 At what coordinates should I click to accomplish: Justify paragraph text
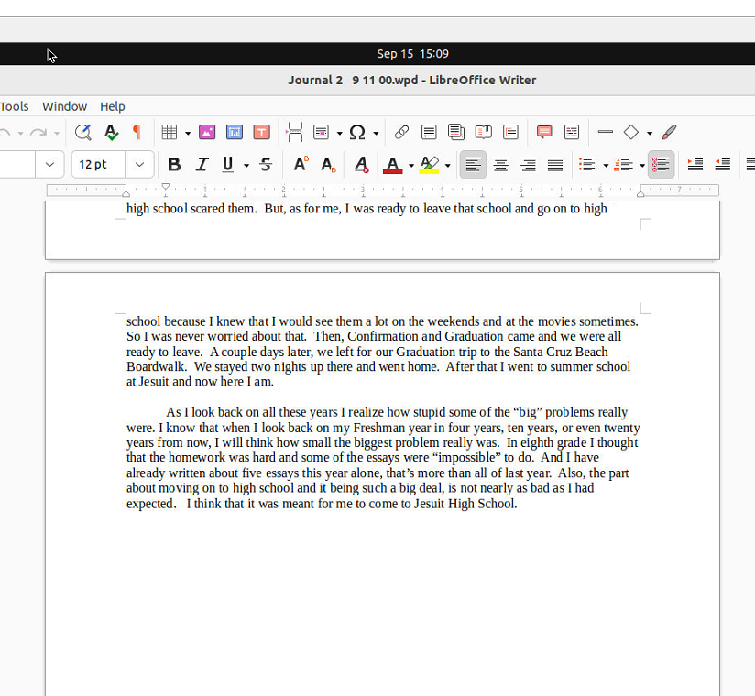[555, 165]
